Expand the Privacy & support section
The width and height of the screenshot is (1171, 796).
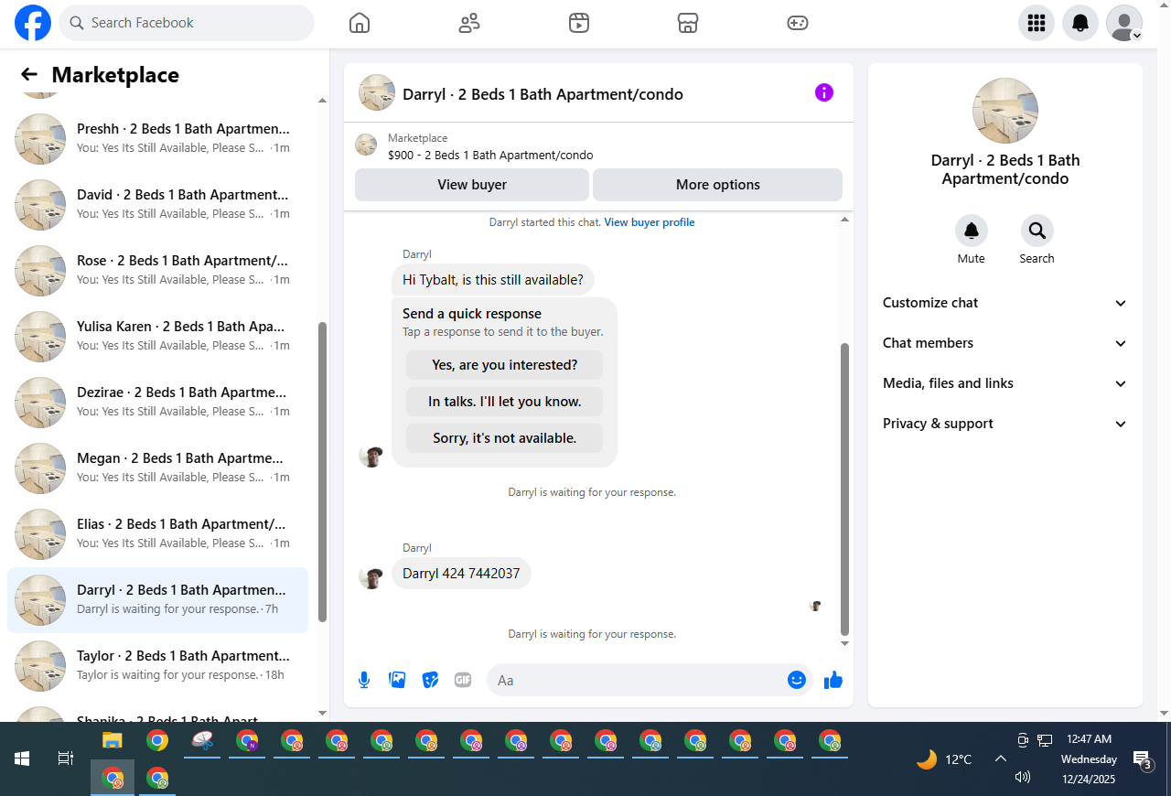point(1004,424)
